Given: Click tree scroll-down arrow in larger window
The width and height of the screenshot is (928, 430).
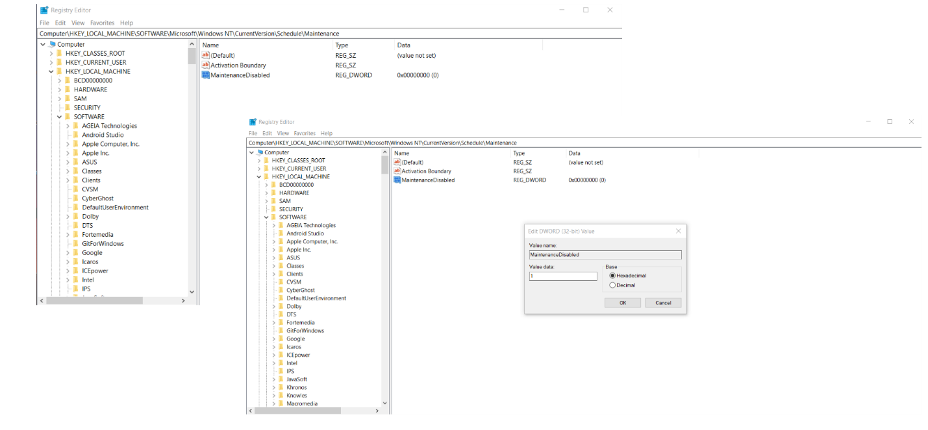Looking at the screenshot, I should pyautogui.click(x=385, y=403).
